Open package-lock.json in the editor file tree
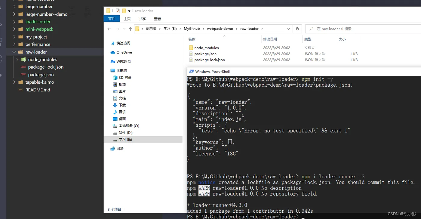The width and height of the screenshot is (421, 219). tap(46, 67)
